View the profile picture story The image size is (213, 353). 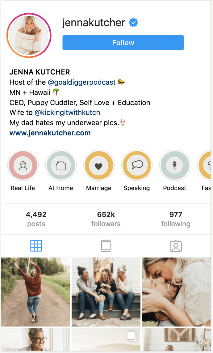click(x=29, y=36)
